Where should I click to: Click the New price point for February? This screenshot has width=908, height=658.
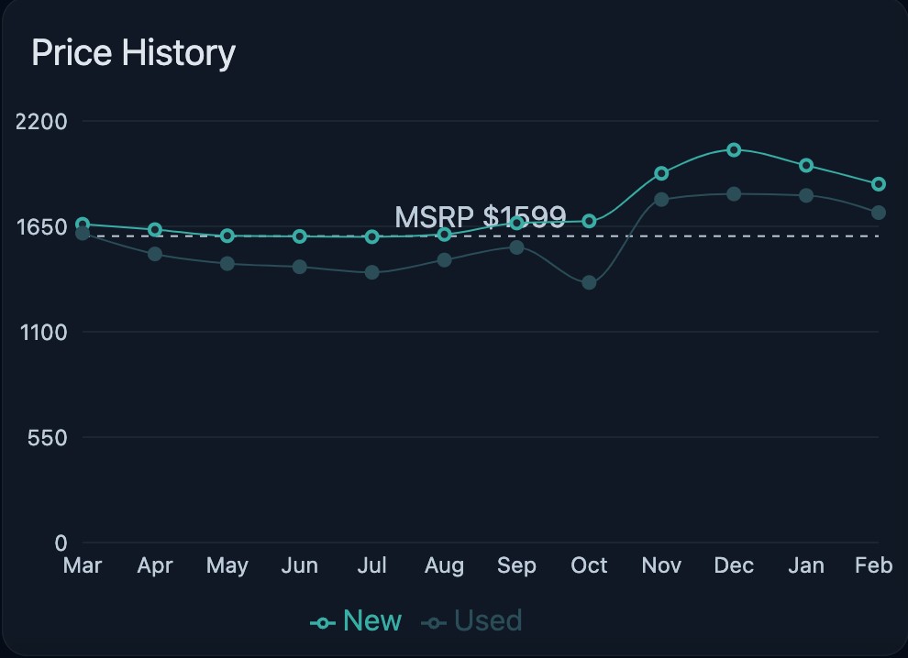(879, 184)
